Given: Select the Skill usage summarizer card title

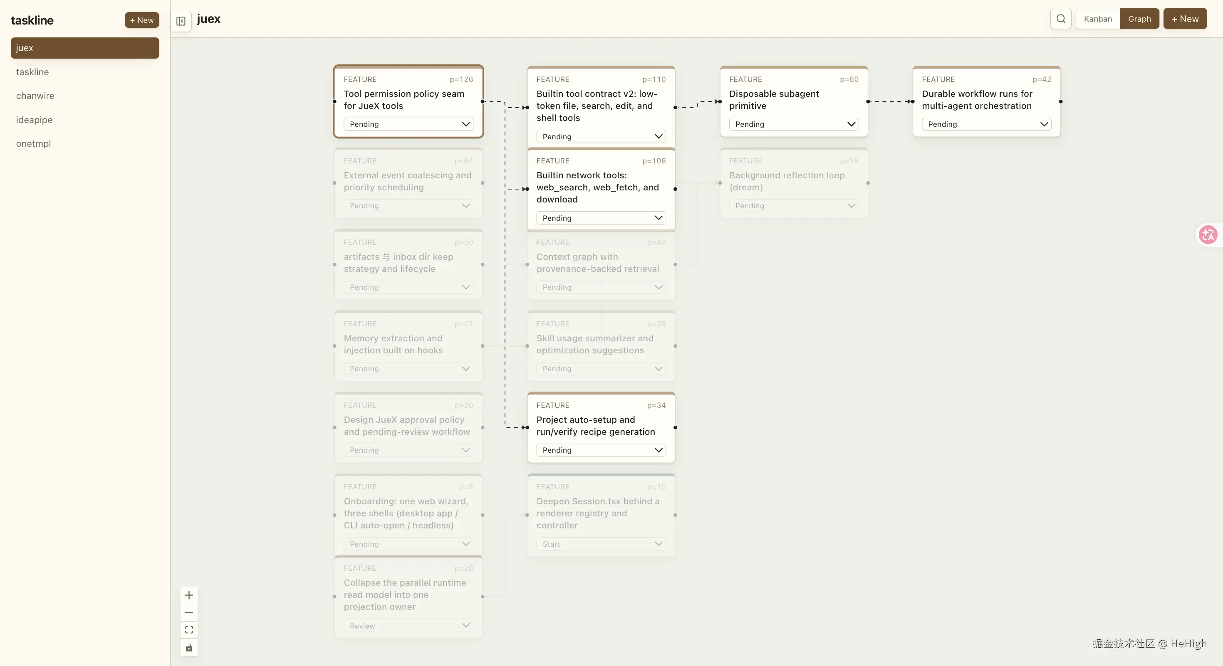Looking at the screenshot, I should (595, 344).
